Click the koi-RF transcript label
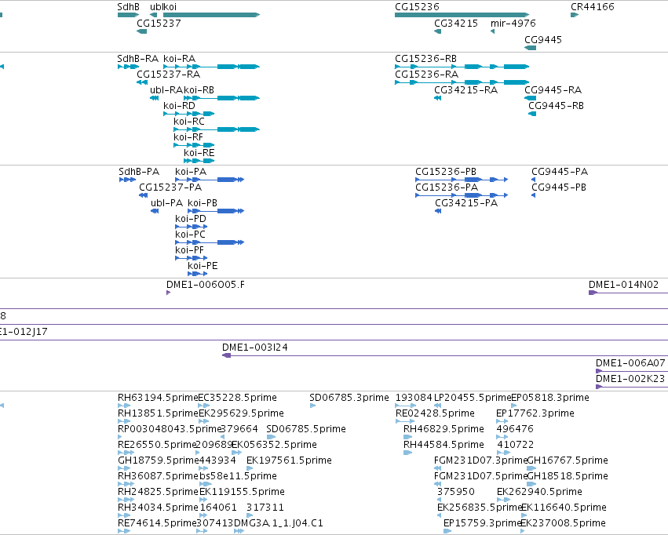This screenshot has height=535, width=668. click(188, 137)
